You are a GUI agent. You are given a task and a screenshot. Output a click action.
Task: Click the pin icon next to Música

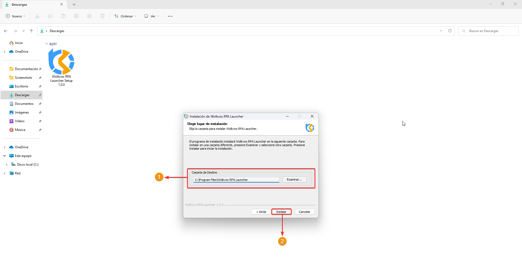tap(40, 130)
